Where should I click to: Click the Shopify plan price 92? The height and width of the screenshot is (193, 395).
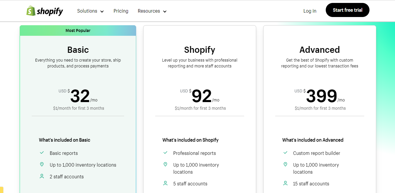click(202, 96)
